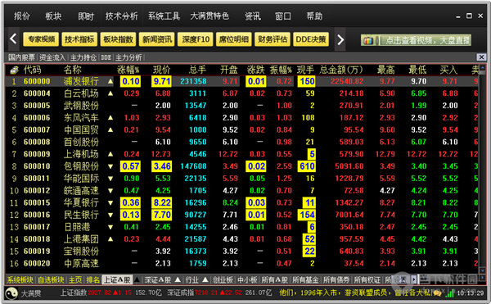Click the vertical scrollbar down arrow

(x=482, y=270)
